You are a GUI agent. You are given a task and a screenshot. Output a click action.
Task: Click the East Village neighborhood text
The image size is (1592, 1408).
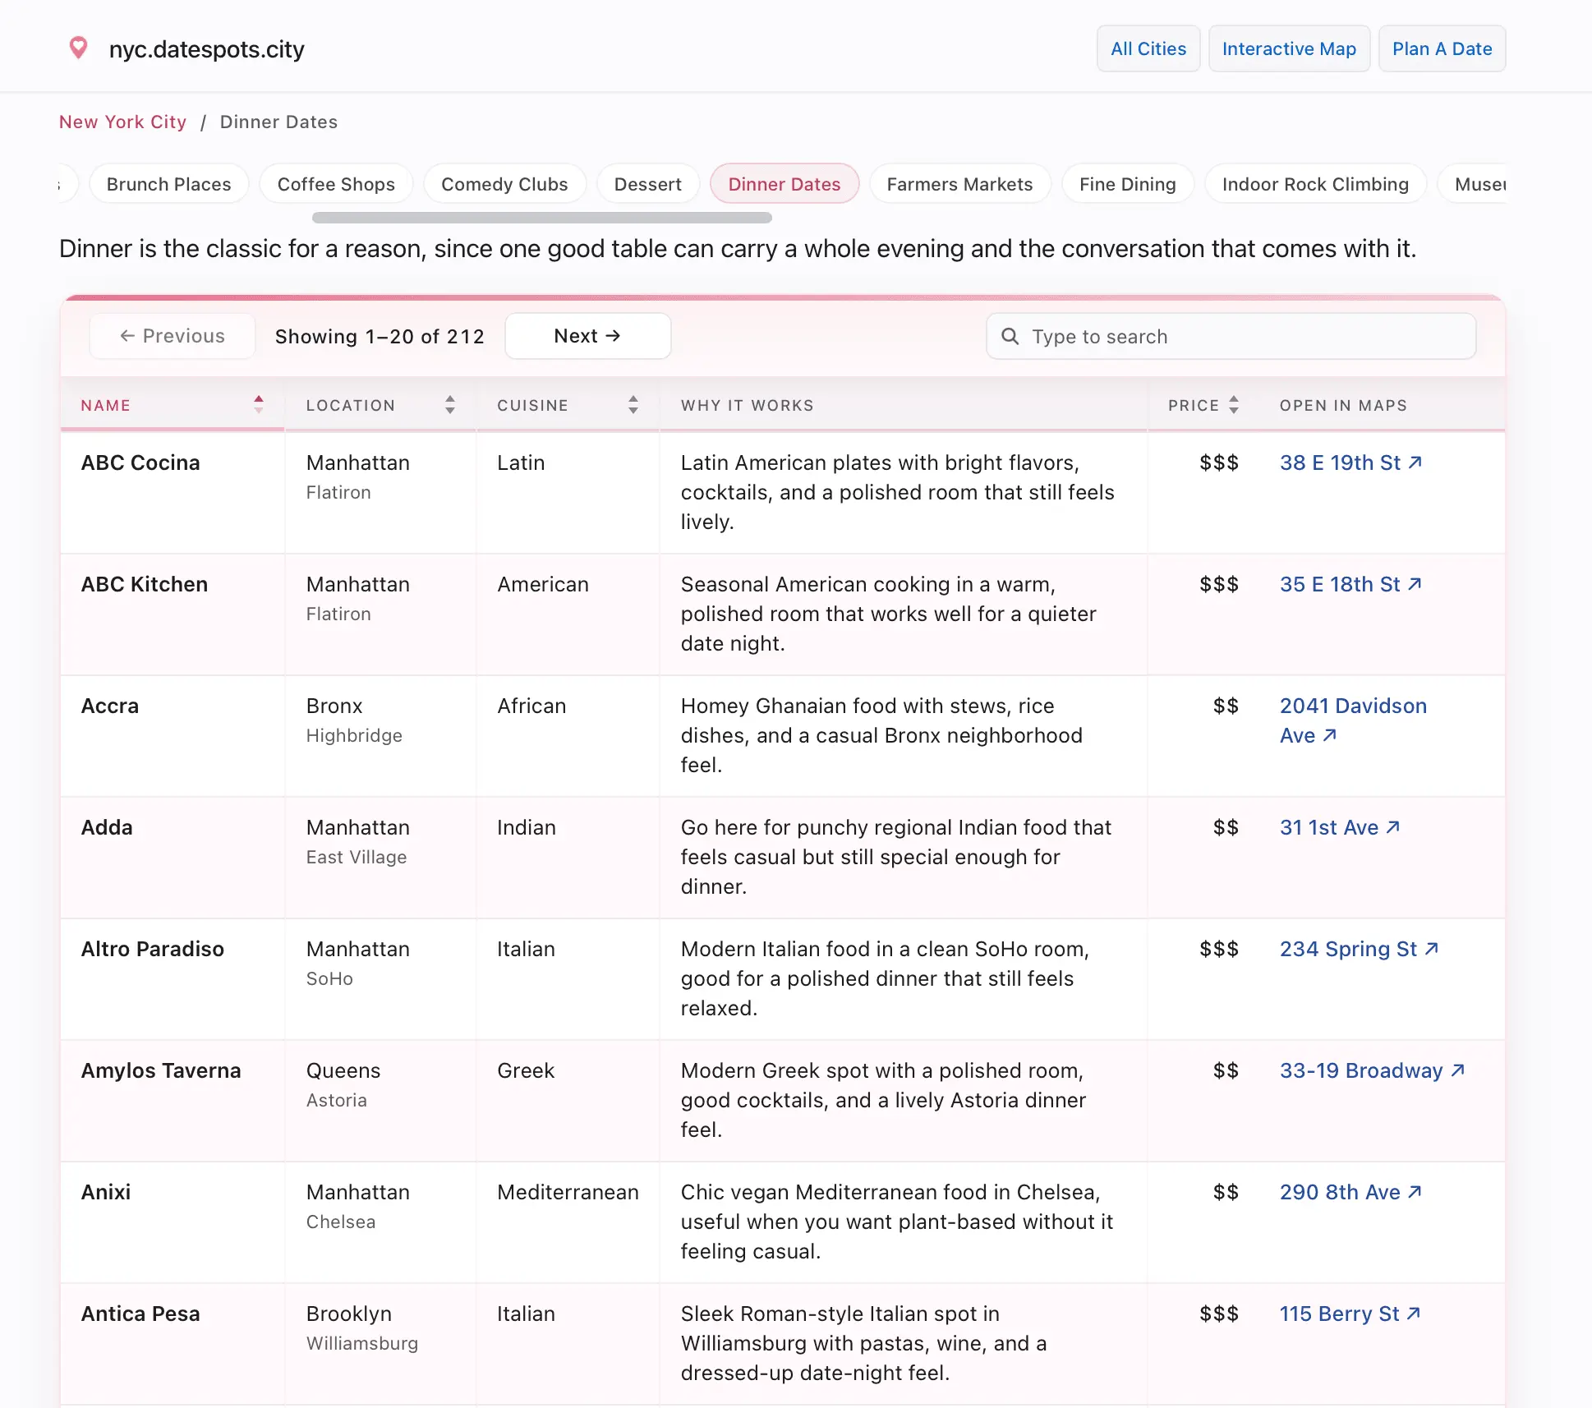pos(357,857)
